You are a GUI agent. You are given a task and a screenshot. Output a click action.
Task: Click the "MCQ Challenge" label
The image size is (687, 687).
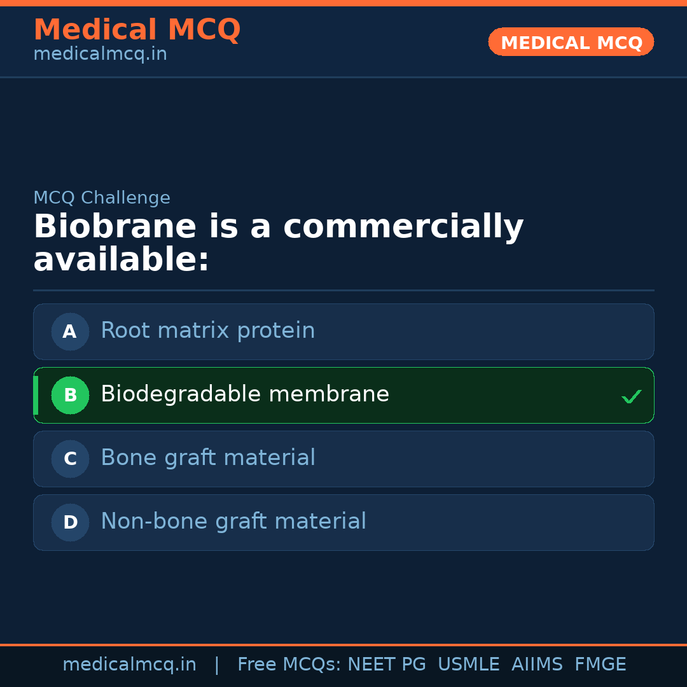[x=102, y=198]
